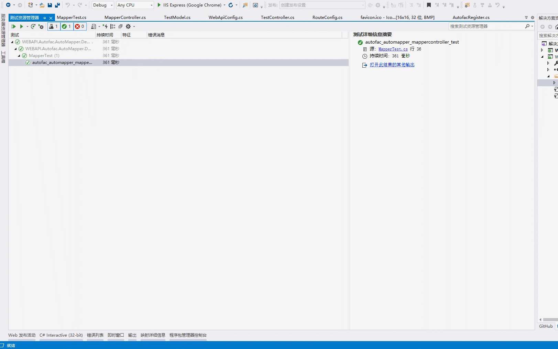The image size is (558, 349).
Task: Open the 错误列表 bottom tab
Action: [x=95, y=335]
